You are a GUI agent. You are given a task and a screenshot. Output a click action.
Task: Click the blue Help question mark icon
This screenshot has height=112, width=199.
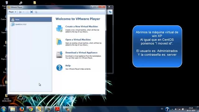59,68
